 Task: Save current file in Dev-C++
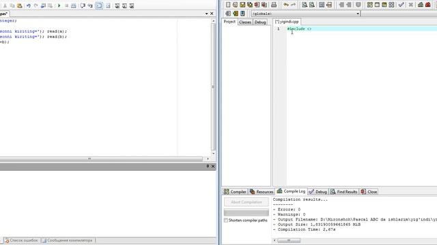pos(242,5)
